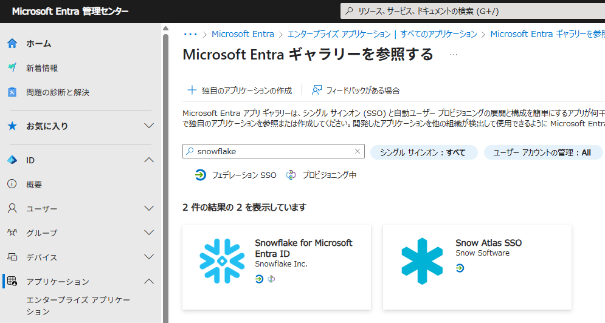Open Snowflake for Microsoft Entra ID title
This screenshot has width=605, height=323.
[x=303, y=248]
